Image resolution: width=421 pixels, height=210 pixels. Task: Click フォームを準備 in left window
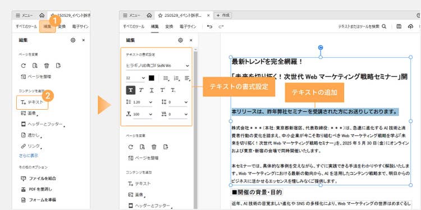point(38,200)
